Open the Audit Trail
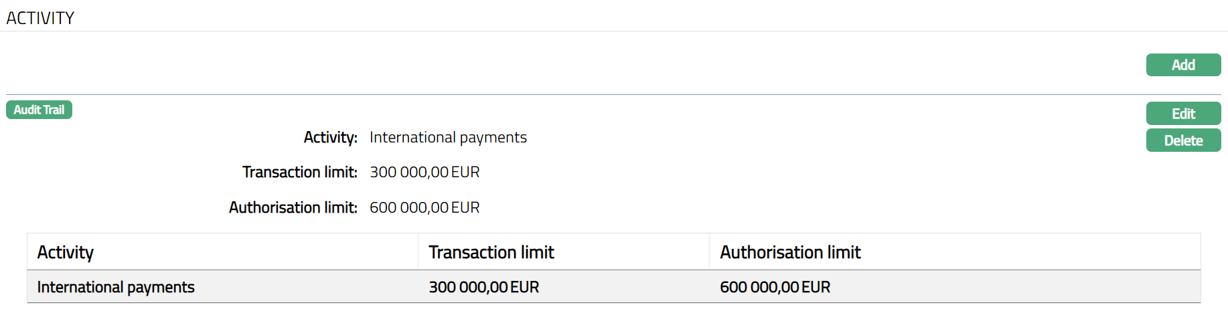This screenshot has width=1228, height=313. pyautogui.click(x=39, y=110)
